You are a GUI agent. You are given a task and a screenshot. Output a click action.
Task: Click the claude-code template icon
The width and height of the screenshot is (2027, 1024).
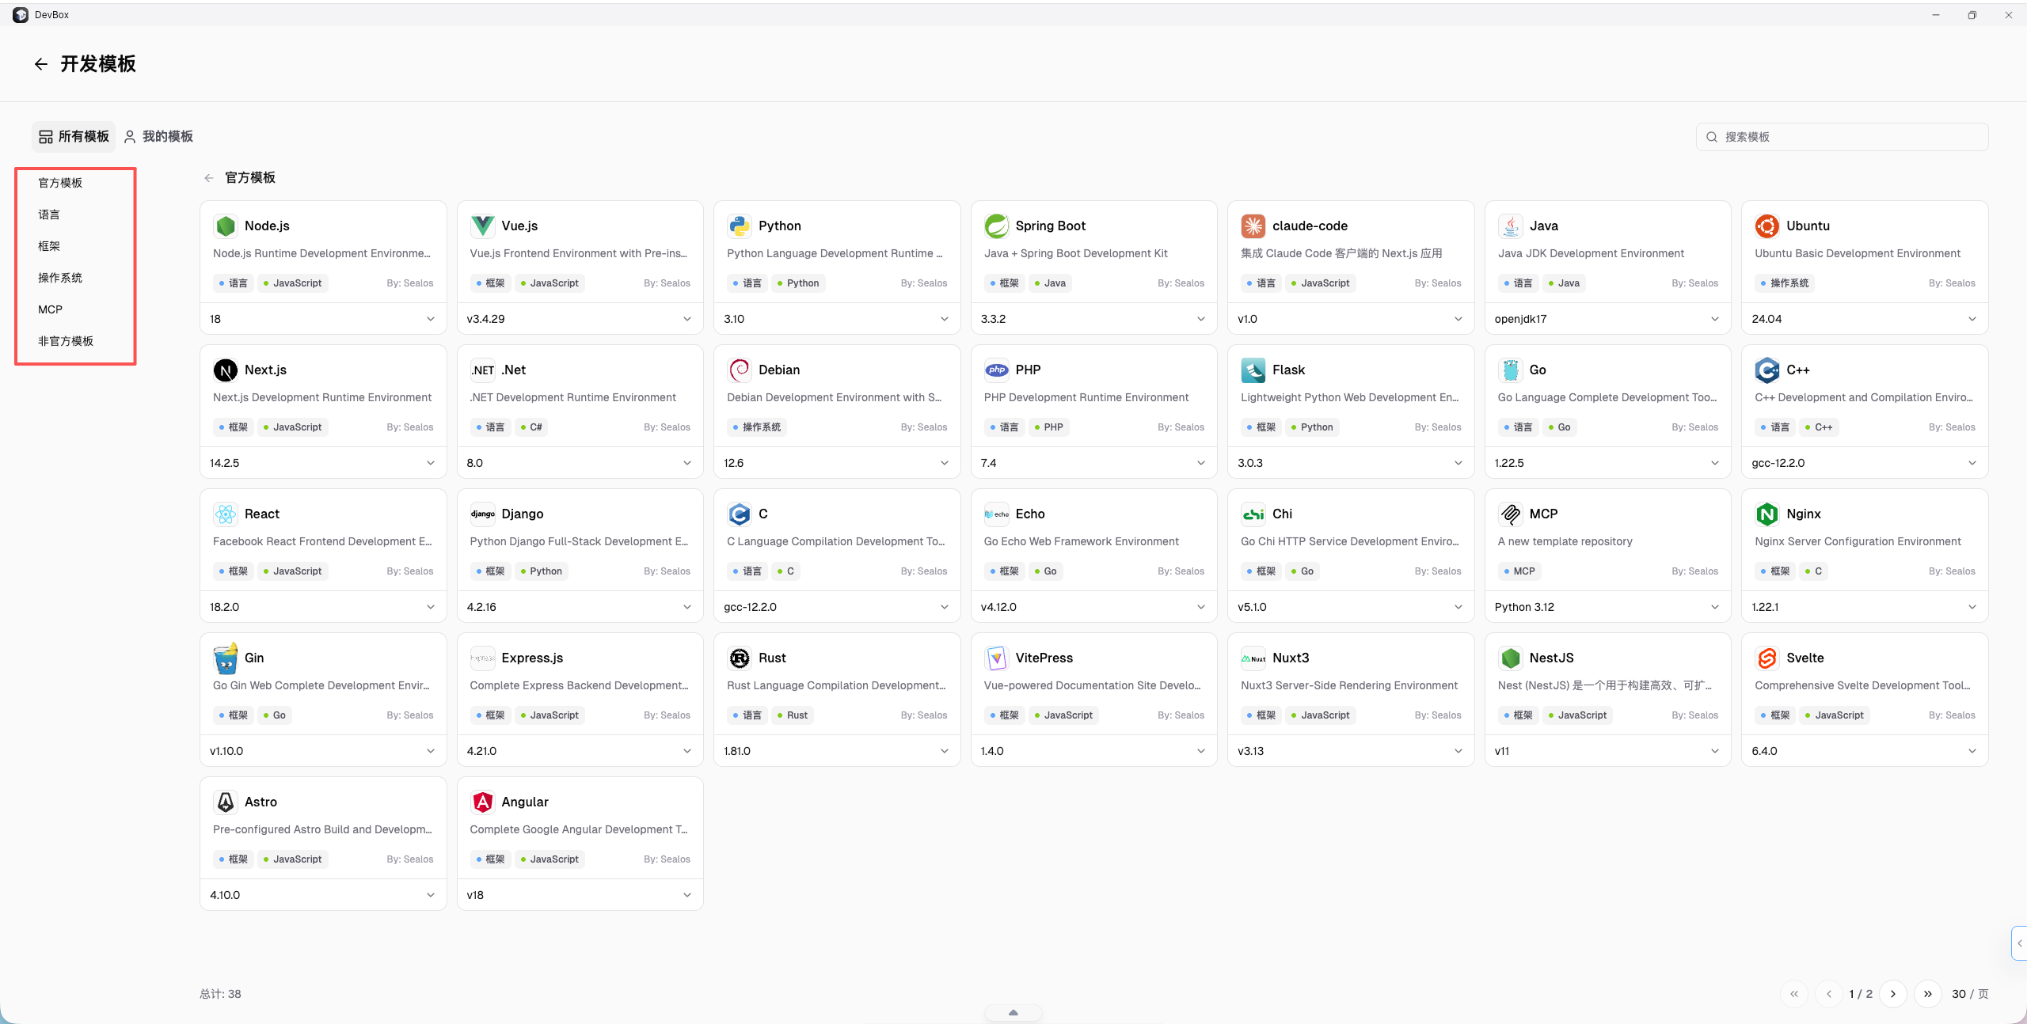click(x=1253, y=226)
